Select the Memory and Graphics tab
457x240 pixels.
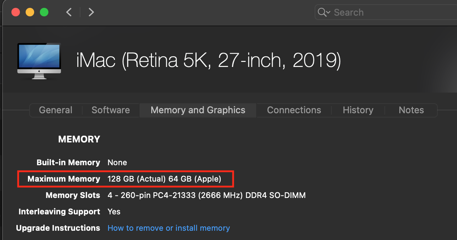198,110
